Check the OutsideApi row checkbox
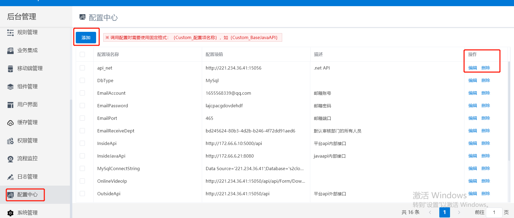Screen dimensions: 514x218 (x=82, y=194)
